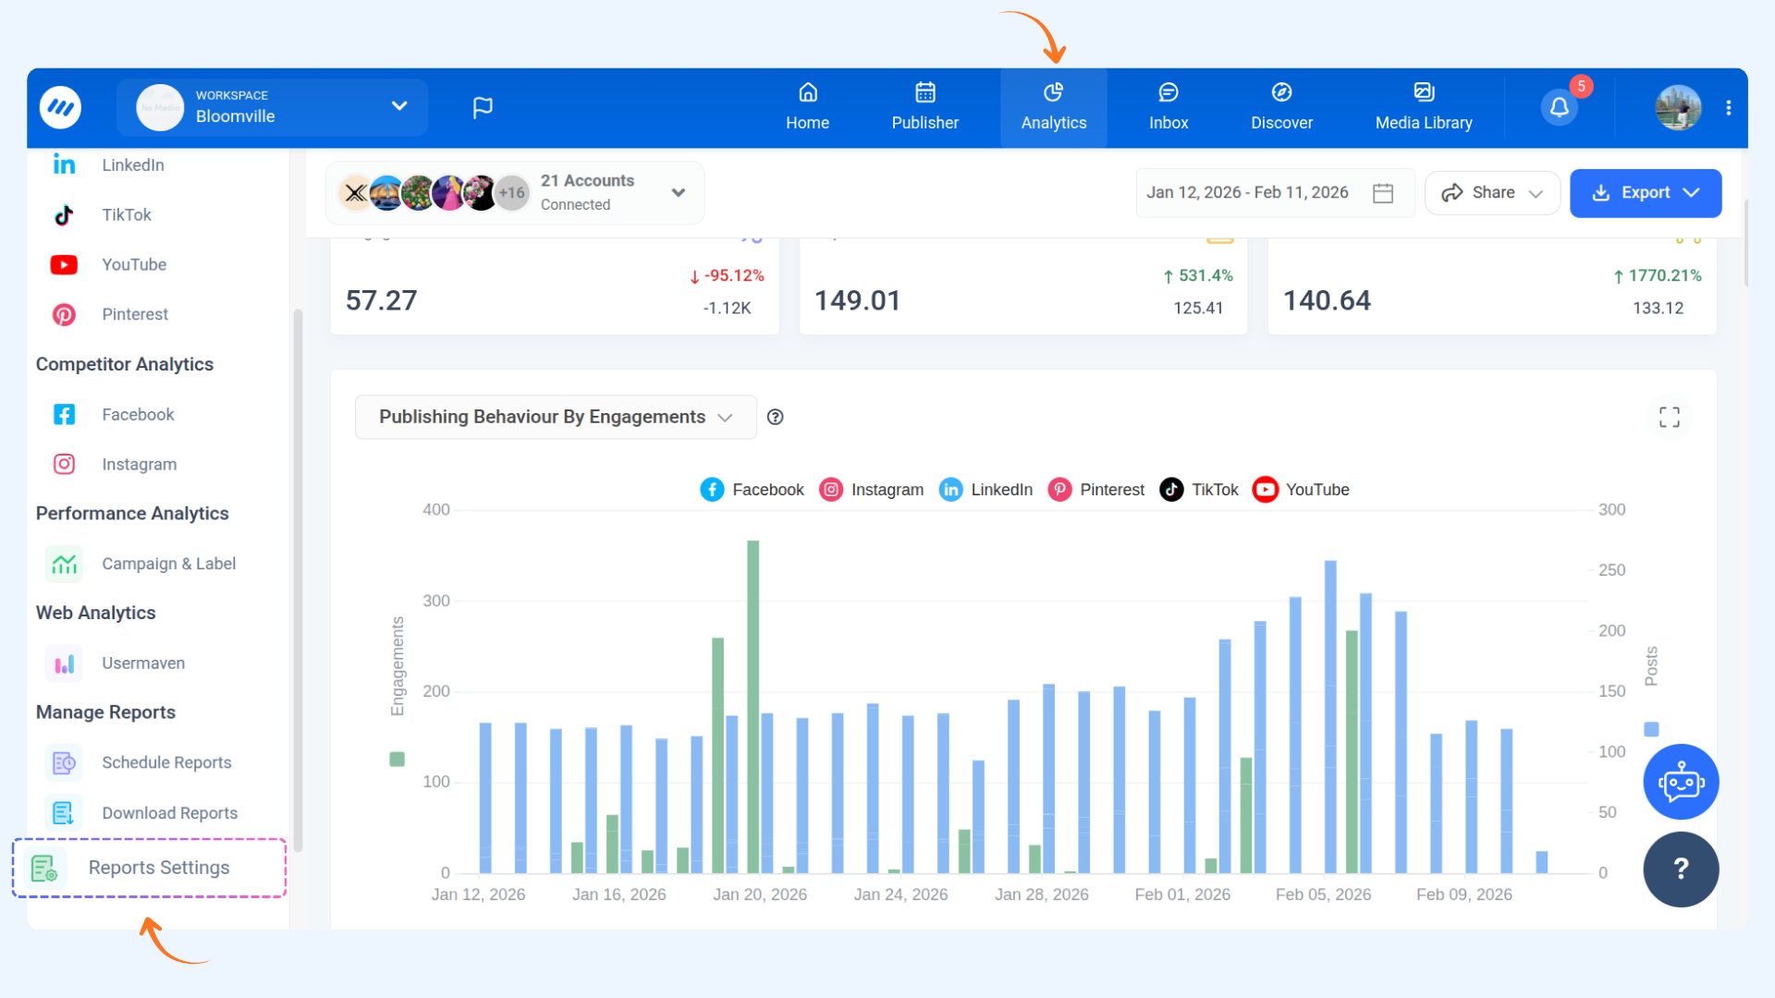Click the user profile avatar

[x=1677, y=108]
